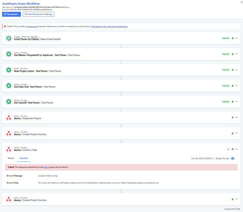Click the Free Task badge on Get TeamID step

[225, 102]
